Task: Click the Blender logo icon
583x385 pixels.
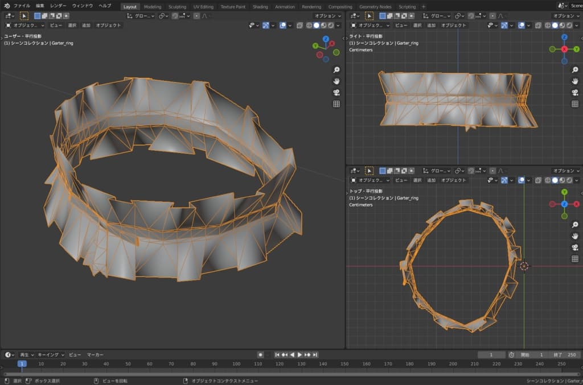Action: pyautogui.click(x=7, y=6)
